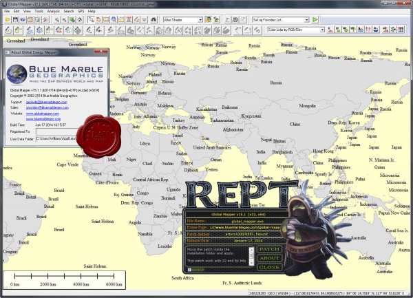Click the Libya label on the map
This screenshot has height=298, width=413.
coord(145,143)
